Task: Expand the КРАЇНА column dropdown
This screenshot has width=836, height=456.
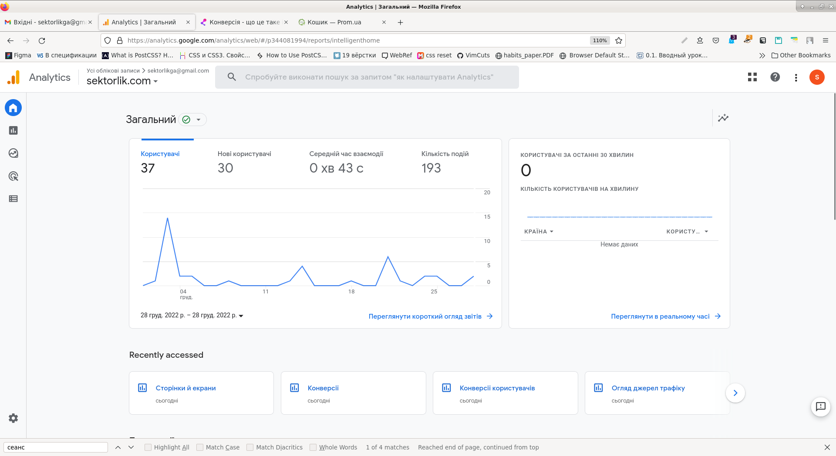Action: coord(539,232)
